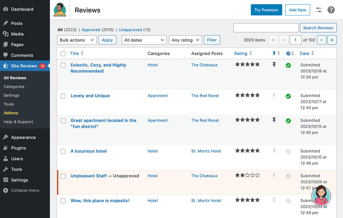
Task: Approve the 'A luxurious hotel' review checkmark
Action: tap(288, 152)
